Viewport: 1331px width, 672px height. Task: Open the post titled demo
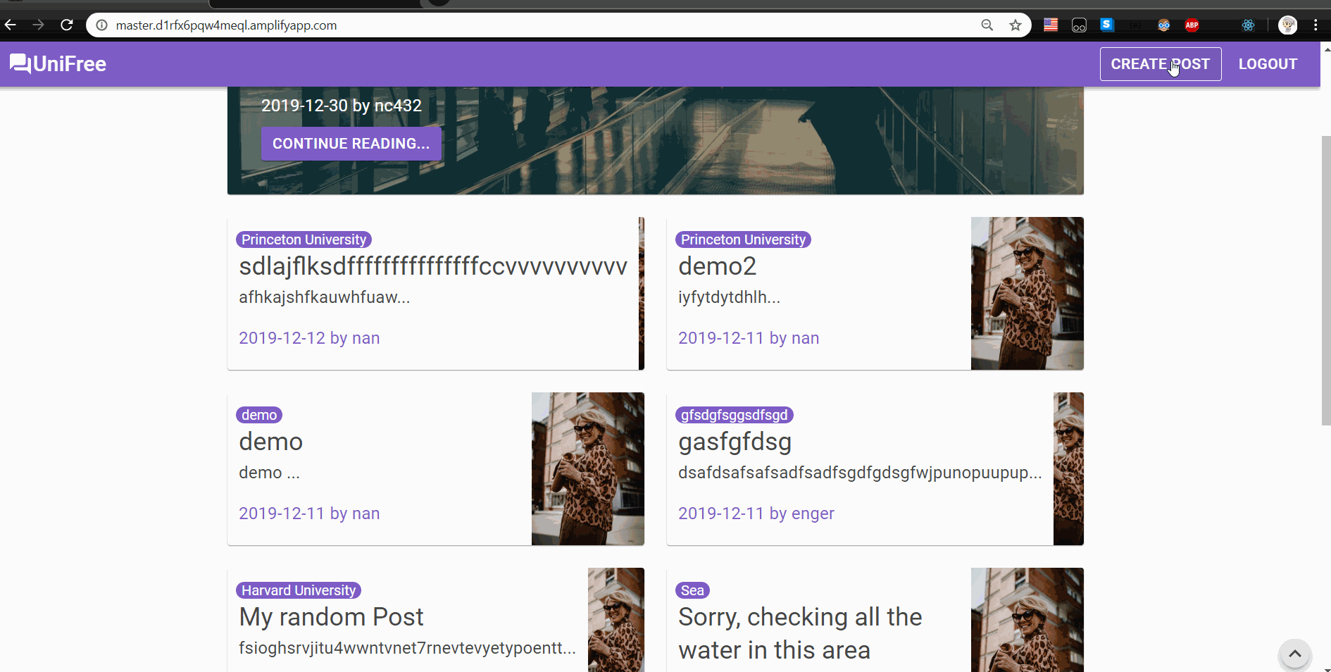[270, 442]
